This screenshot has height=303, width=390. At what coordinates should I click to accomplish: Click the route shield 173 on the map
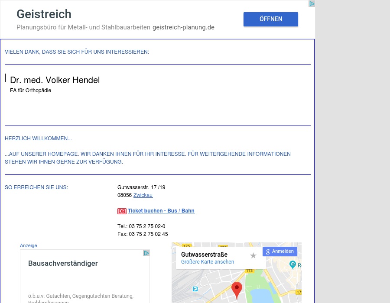coord(250,271)
